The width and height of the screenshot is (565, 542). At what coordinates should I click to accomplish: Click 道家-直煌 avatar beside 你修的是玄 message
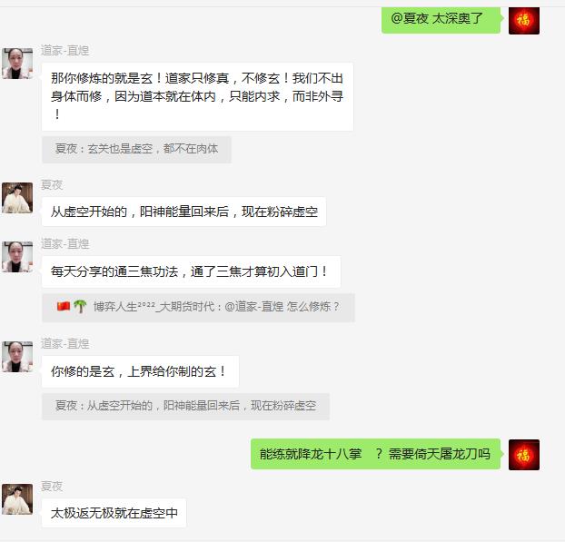(x=17, y=357)
